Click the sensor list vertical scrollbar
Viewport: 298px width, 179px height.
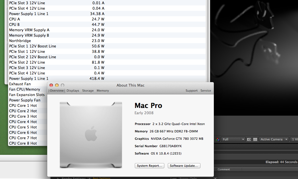coord(208,41)
